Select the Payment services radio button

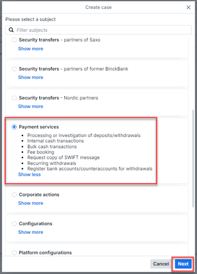14,127
